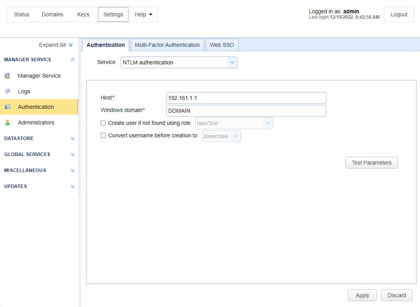Go to the Domains menu item

(x=52, y=14)
